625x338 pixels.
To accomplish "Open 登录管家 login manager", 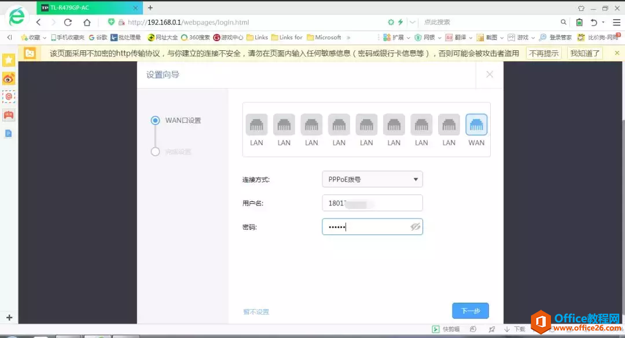I will (555, 38).
